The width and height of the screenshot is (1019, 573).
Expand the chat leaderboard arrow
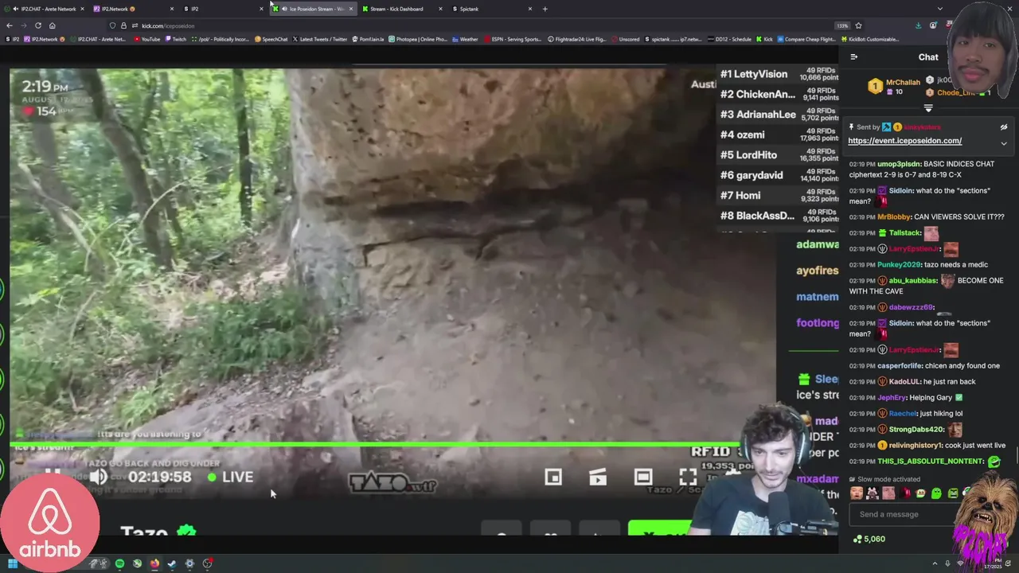[928, 108]
